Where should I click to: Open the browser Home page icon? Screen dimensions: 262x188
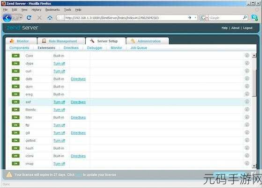point(50,17)
